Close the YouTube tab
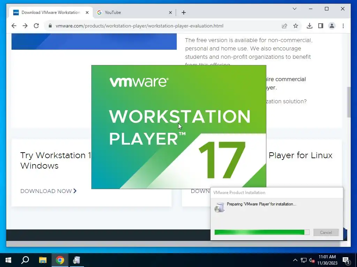The height and width of the screenshot is (267, 357). 170,13
